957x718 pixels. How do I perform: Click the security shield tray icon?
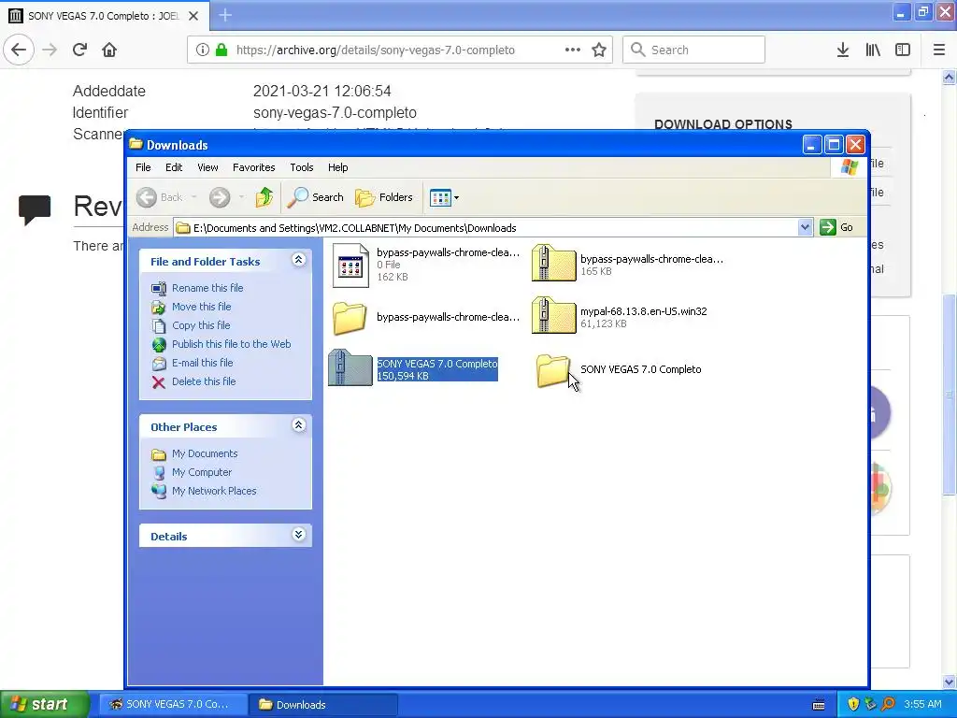tap(853, 704)
